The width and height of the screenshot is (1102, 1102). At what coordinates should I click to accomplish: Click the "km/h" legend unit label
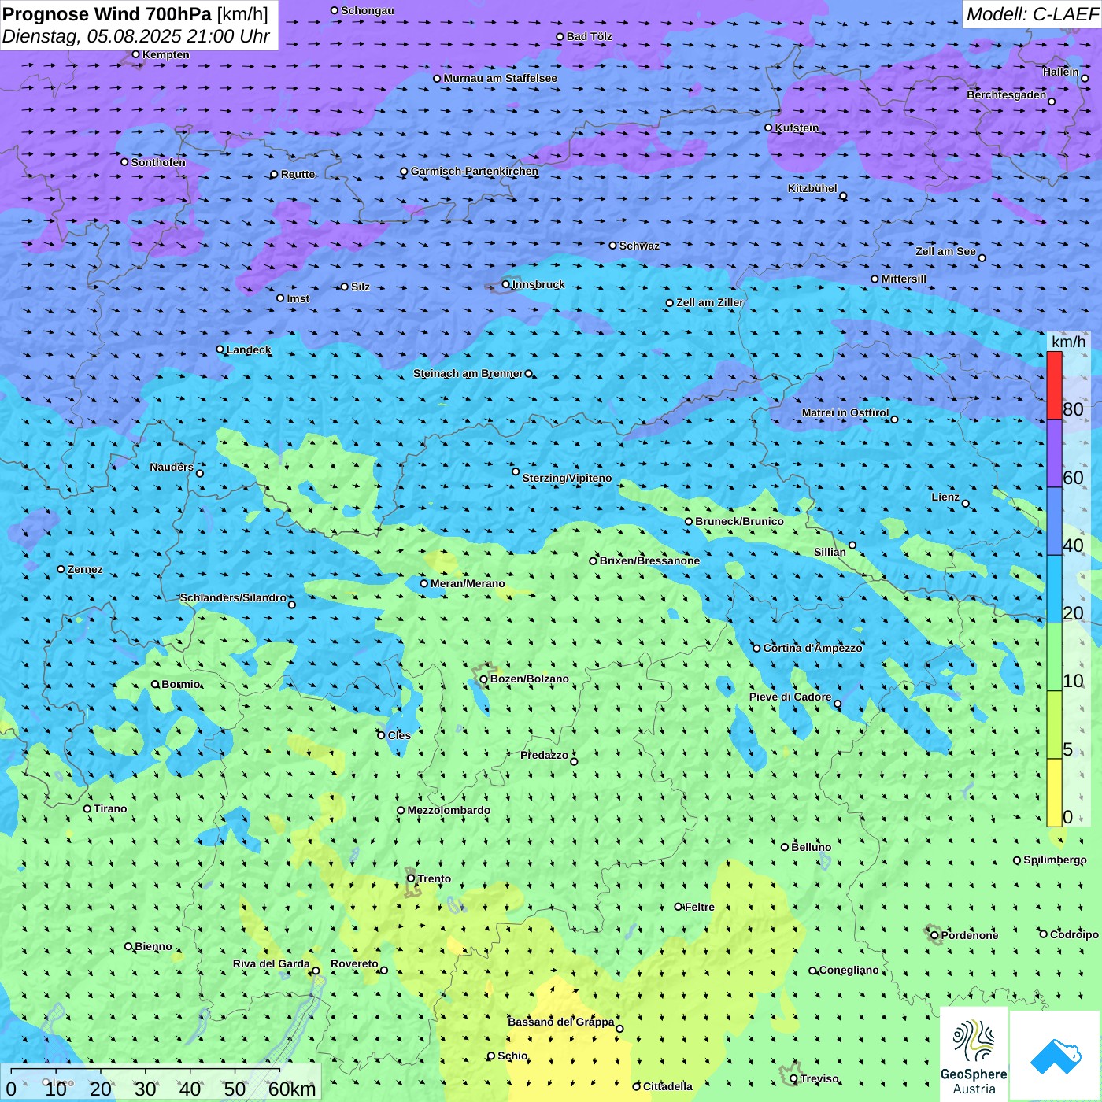(x=1068, y=342)
